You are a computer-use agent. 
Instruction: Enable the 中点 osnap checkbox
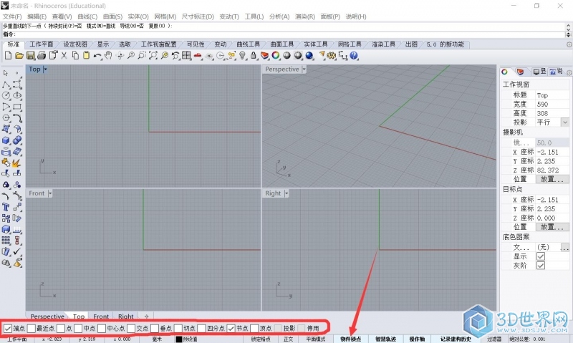(x=78, y=328)
